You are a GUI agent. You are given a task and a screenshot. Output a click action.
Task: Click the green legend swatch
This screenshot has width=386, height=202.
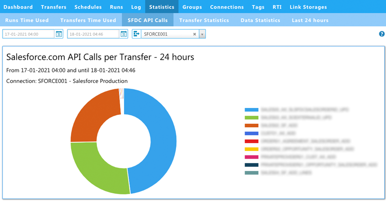point(251,118)
